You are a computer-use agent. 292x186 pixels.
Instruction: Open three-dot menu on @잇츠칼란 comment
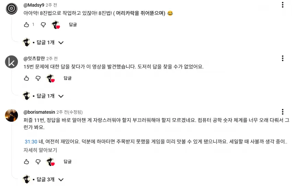(x=282, y=58)
